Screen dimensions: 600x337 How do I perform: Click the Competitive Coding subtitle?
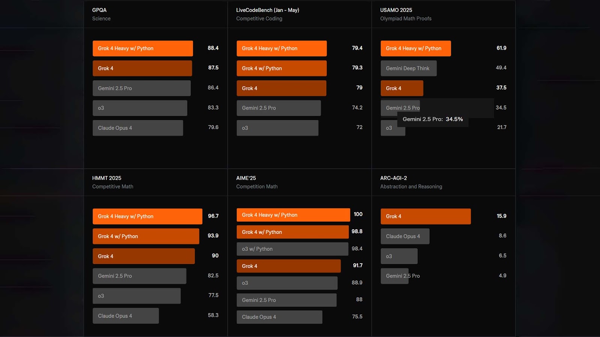[259, 18]
